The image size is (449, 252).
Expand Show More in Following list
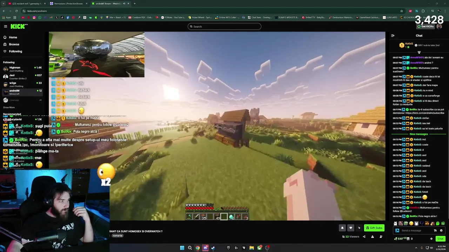(9, 107)
